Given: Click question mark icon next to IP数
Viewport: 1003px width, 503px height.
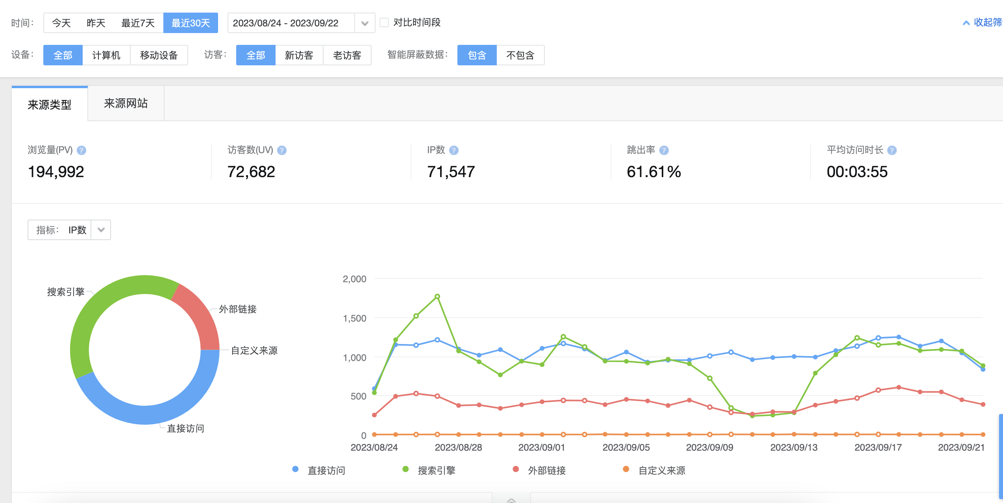Looking at the screenshot, I should tap(454, 150).
